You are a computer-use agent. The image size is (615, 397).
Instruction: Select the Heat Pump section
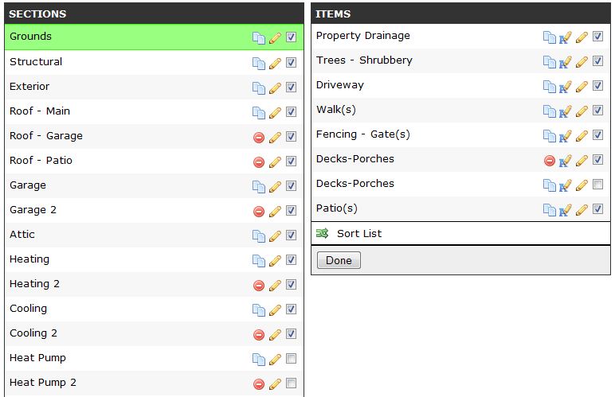[x=154, y=358]
